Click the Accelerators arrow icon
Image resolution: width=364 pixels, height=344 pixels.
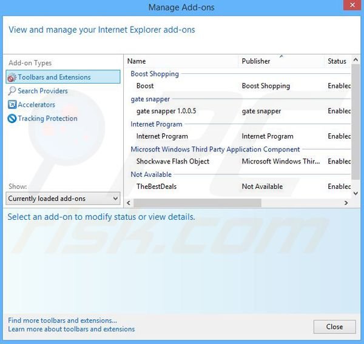12,105
